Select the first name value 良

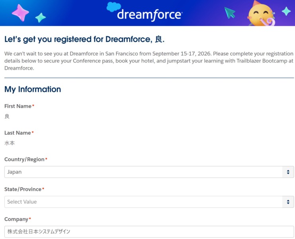coord(7,116)
